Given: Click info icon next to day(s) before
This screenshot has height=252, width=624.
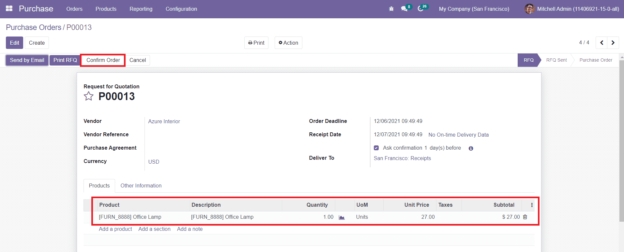Looking at the screenshot, I should click(471, 148).
